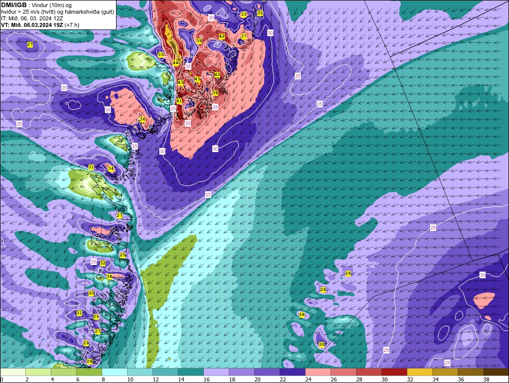Click legend scale value 20
The width and height of the screenshot is (509, 383).
click(258, 379)
